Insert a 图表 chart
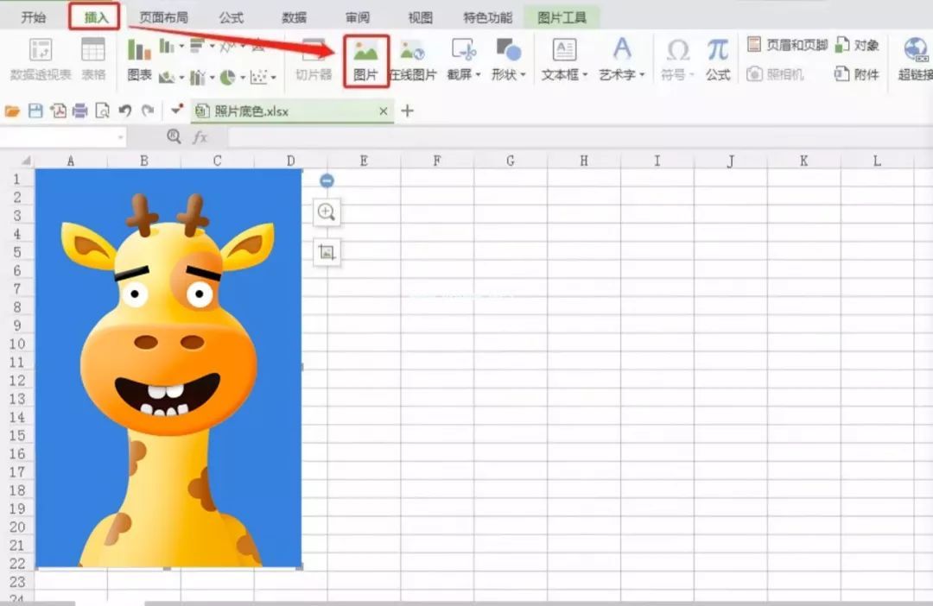 click(139, 59)
